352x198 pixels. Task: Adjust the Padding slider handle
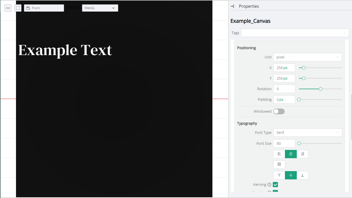click(x=299, y=100)
